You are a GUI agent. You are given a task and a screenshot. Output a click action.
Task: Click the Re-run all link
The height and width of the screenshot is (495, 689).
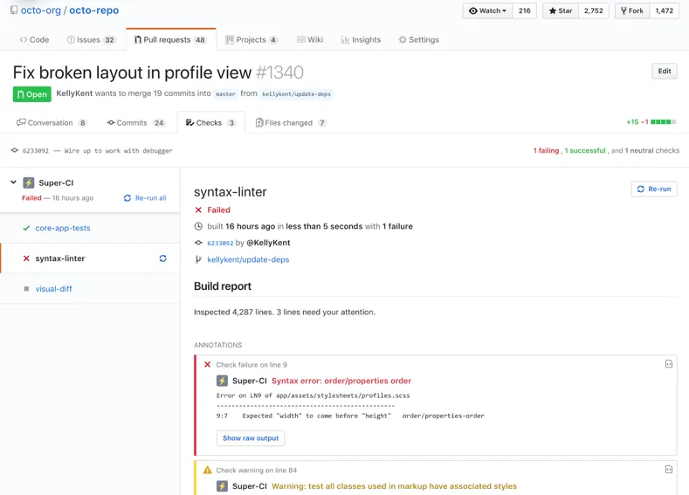click(x=145, y=198)
